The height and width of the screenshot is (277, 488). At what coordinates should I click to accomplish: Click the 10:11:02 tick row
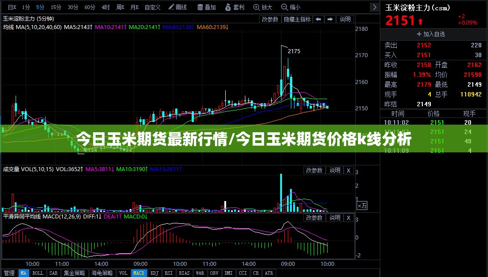tap(433, 122)
